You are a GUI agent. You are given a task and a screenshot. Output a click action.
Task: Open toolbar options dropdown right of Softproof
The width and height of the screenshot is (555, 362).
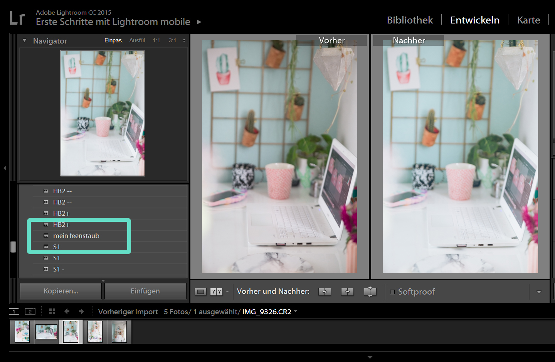539,292
